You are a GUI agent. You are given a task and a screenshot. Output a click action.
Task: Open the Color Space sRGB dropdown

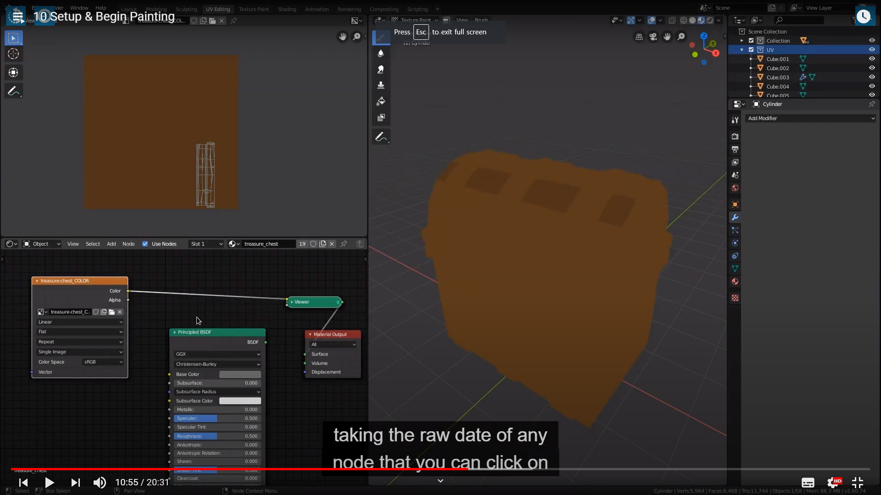coord(103,362)
